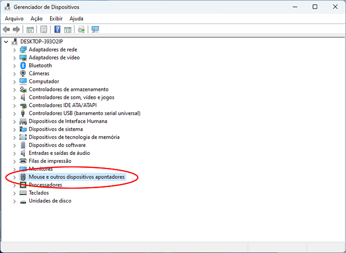
Task: Select Dispositivos do software label
Action: click(x=57, y=145)
